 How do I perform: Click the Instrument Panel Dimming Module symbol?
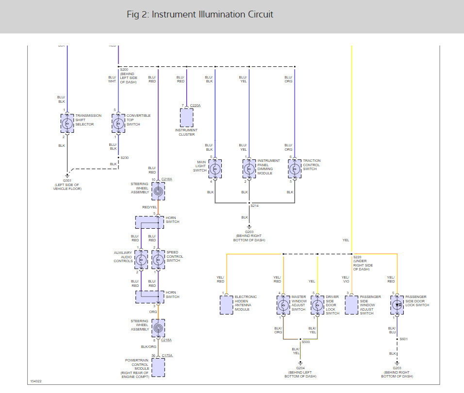(249, 169)
